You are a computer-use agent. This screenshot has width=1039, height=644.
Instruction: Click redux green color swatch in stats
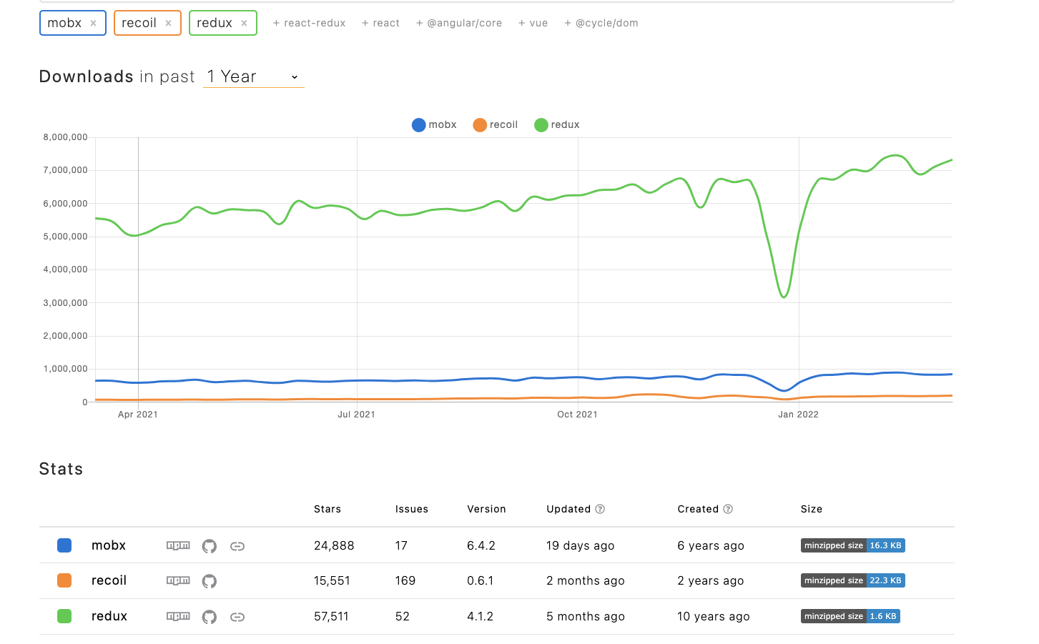coord(64,616)
